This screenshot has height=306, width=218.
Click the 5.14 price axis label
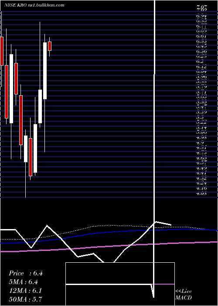coord(201,128)
